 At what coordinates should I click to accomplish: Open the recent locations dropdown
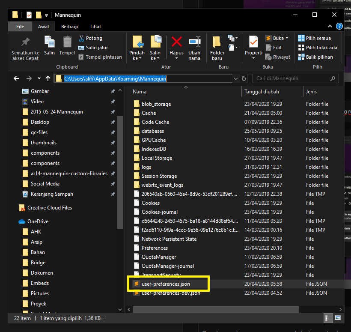coord(39,78)
